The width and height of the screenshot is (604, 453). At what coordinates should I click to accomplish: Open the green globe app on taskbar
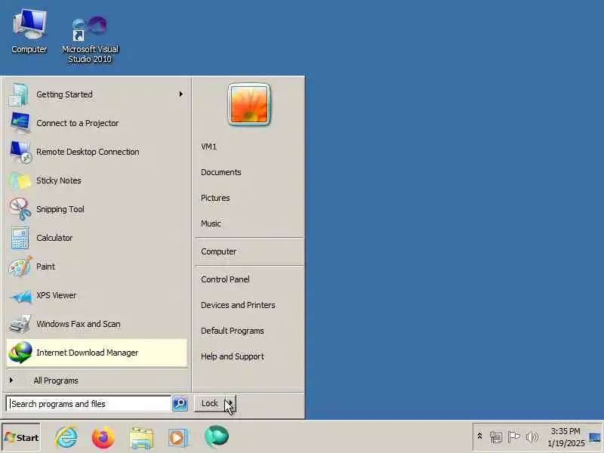pyautogui.click(x=216, y=437)
